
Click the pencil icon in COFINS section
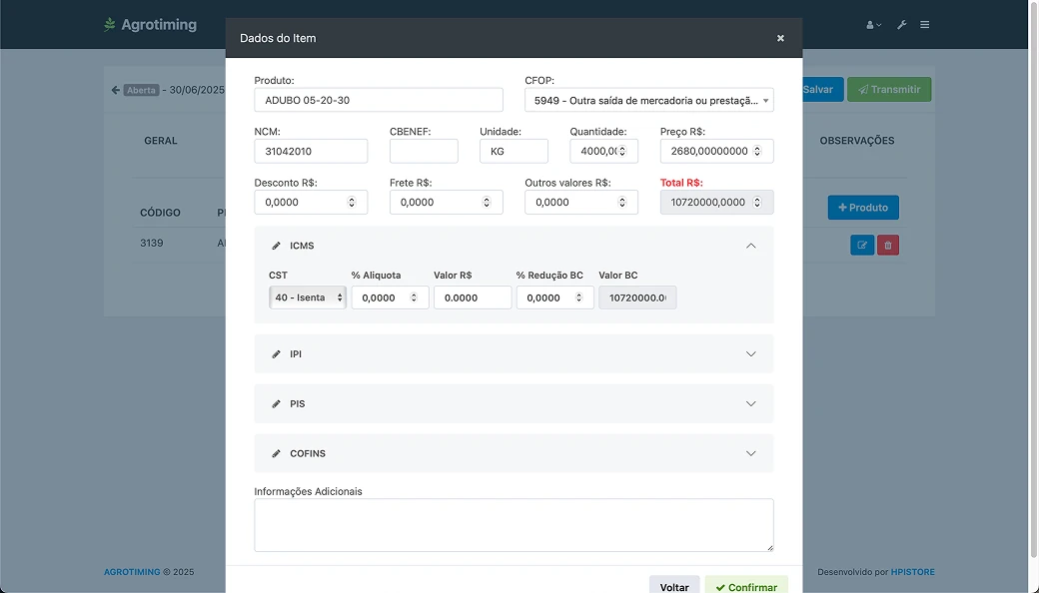coord(277,453)
